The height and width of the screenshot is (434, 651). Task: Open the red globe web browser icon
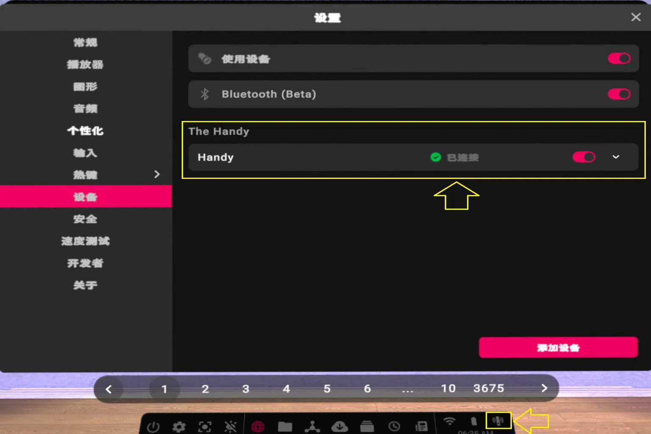258,427
